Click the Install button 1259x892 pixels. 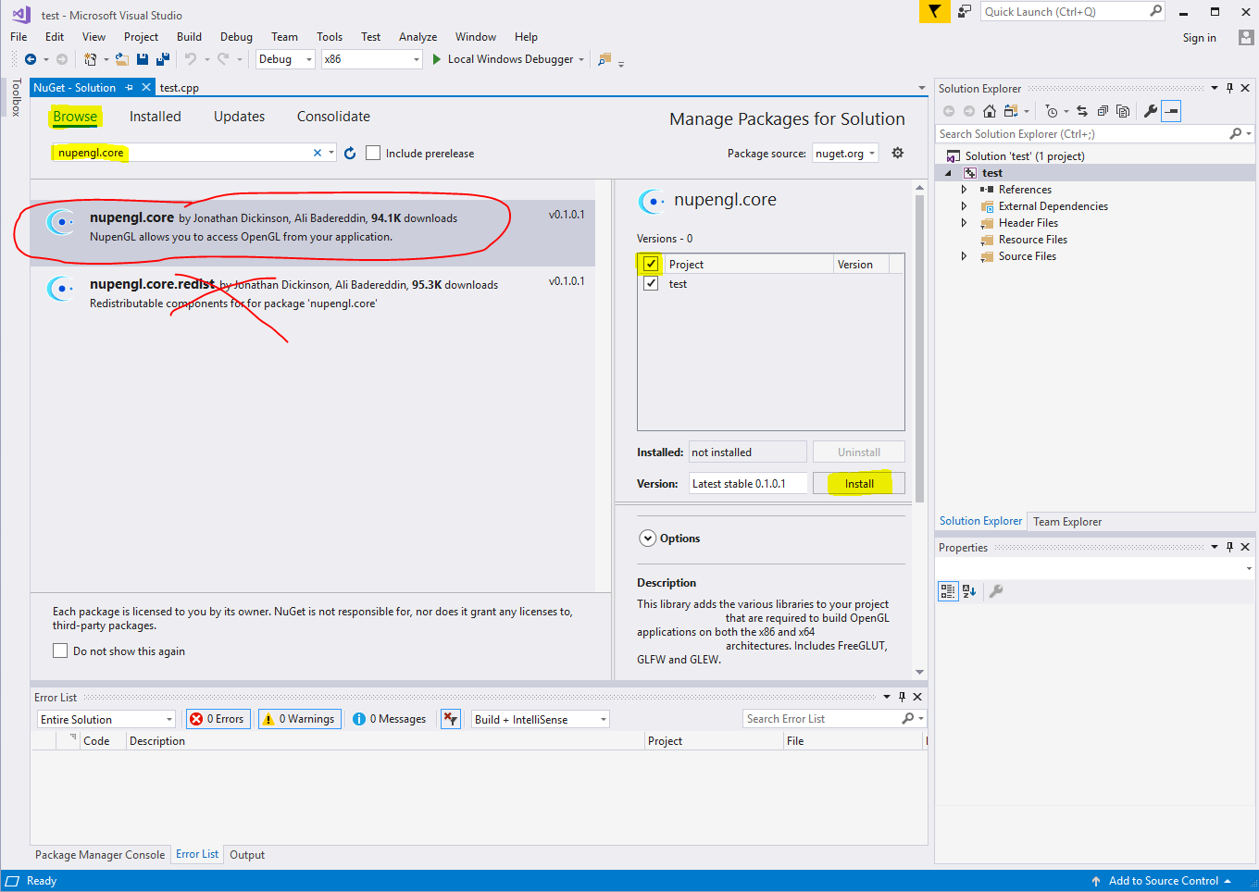(858, 484)
